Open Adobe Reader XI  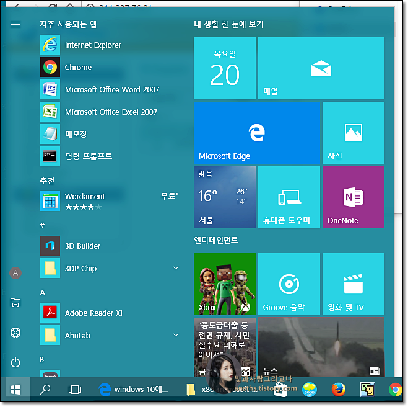[110, 313]
